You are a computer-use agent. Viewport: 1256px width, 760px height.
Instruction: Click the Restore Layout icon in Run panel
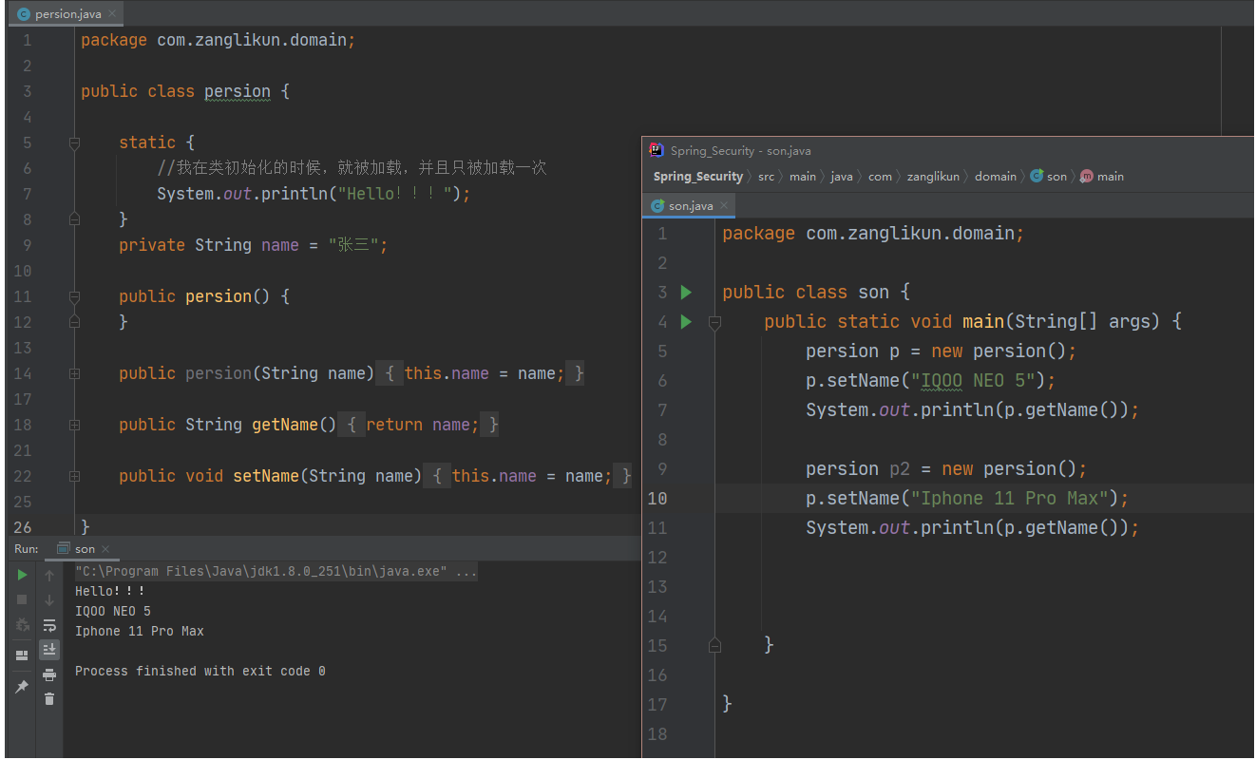click(x=21, y=655)
